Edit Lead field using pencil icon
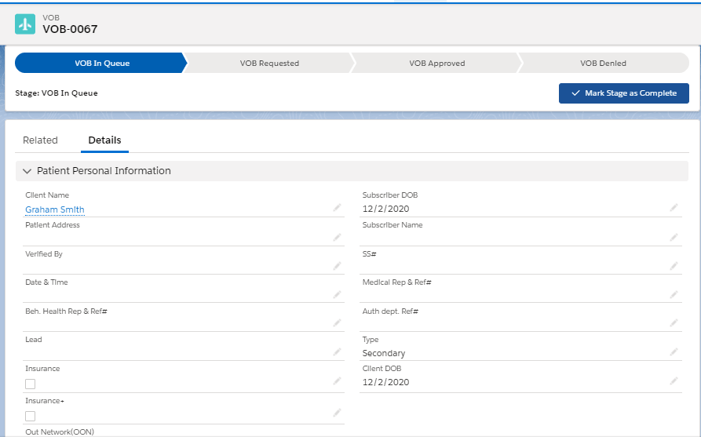 pos(337,352)
